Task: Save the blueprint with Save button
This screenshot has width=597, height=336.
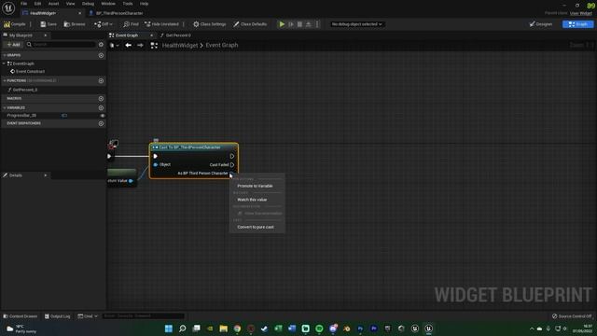Action: (x=49, y=24)
